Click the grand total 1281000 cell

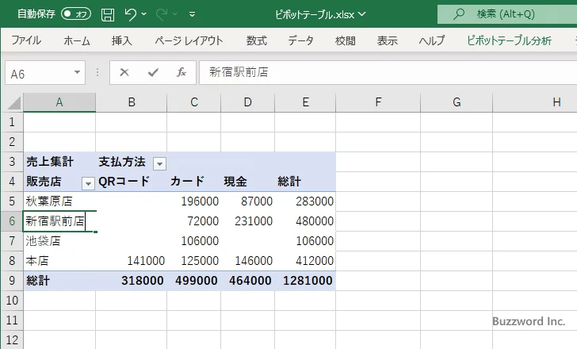click(305, 281)
